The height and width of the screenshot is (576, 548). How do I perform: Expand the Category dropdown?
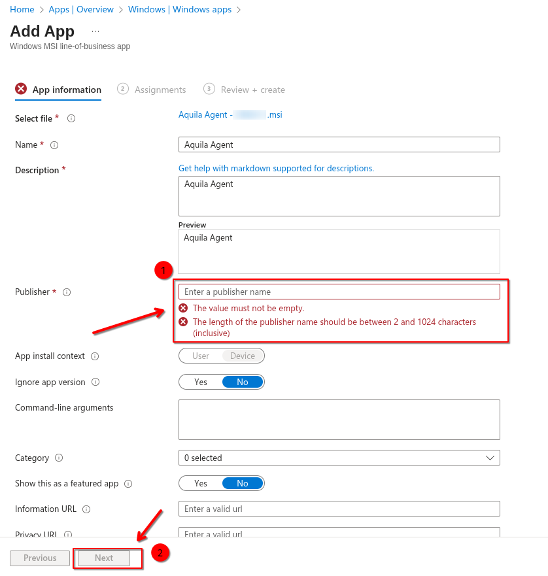[x=339, y=458]
